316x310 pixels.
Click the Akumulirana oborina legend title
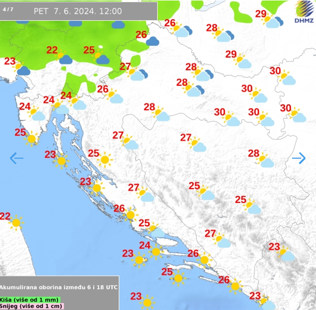click(x=59, y=287)
